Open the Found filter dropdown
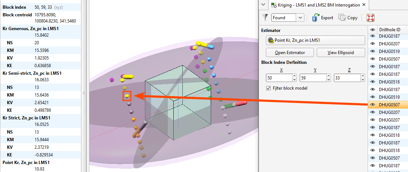 point(300,17)
